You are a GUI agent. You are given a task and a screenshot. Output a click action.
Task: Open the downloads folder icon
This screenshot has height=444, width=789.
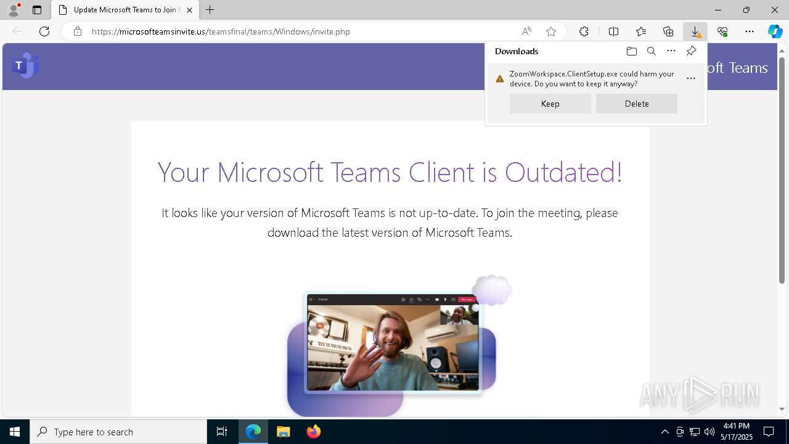tap(631, 51)
